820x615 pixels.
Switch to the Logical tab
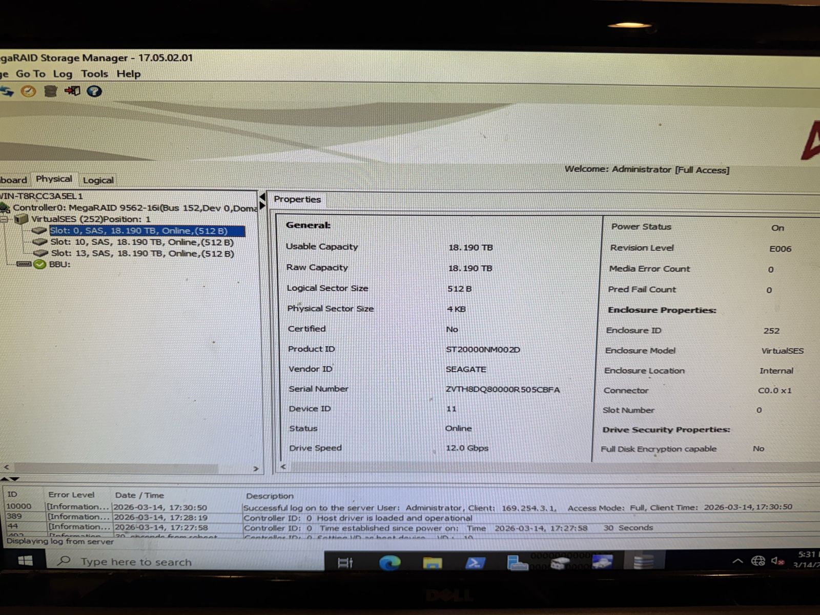pos(98,180)
